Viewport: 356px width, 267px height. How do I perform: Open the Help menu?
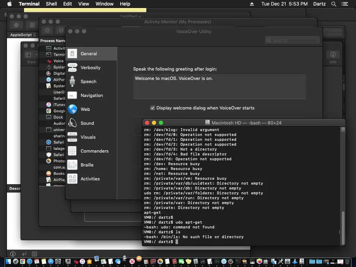125,4
